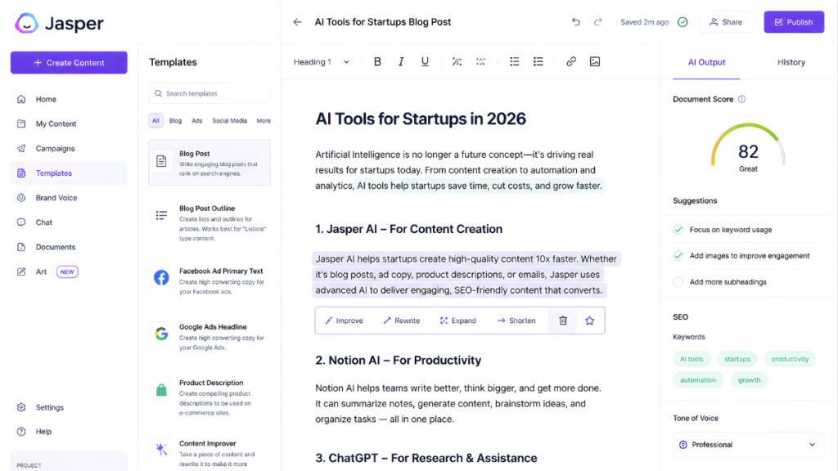Filter templates by Social Media
The width and height of the screenshot is (838, 471).
pos(229,121)
